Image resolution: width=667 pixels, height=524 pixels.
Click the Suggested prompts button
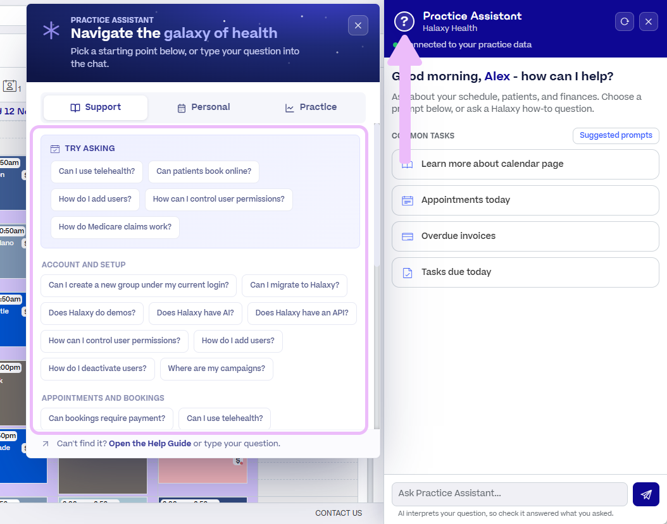point(616,135)
